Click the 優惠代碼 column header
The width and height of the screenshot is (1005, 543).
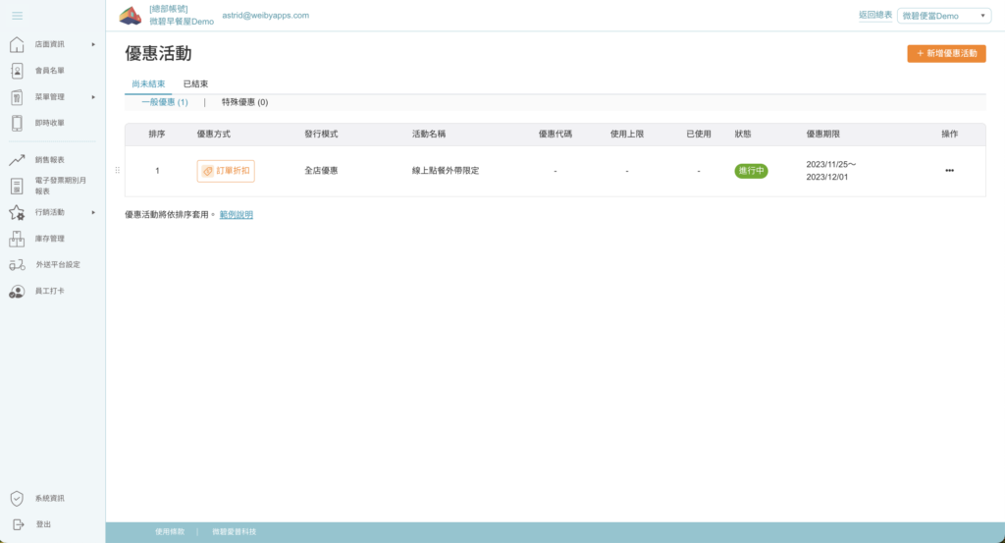pos(555,134)
